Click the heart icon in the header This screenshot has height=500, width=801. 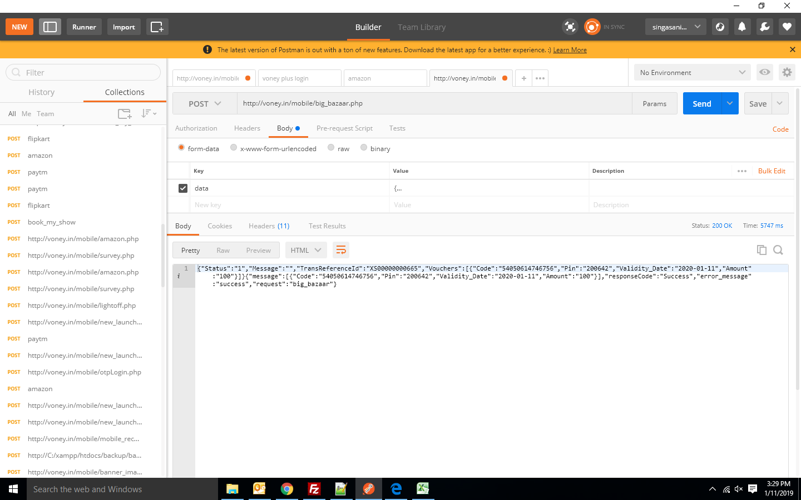point(787,27)
